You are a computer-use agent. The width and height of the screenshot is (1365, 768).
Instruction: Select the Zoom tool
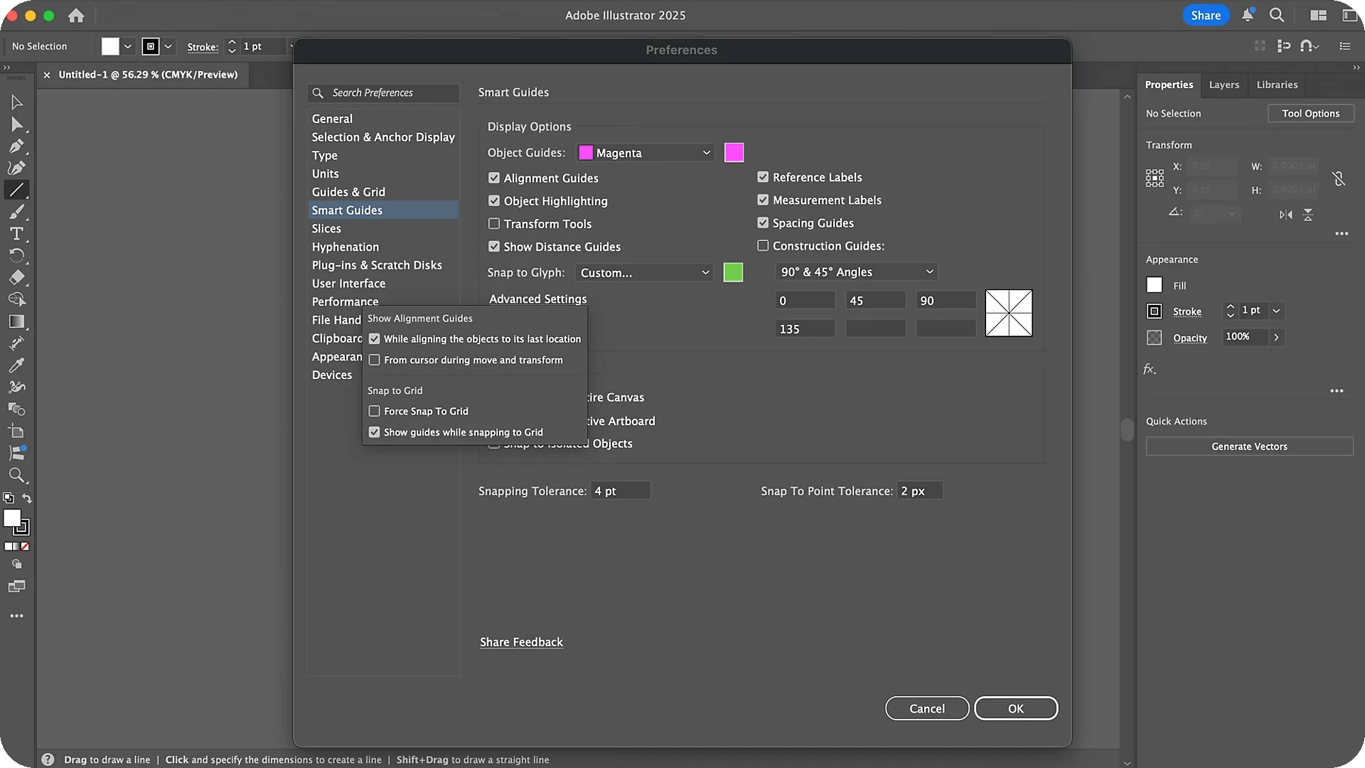click(16, 475)
